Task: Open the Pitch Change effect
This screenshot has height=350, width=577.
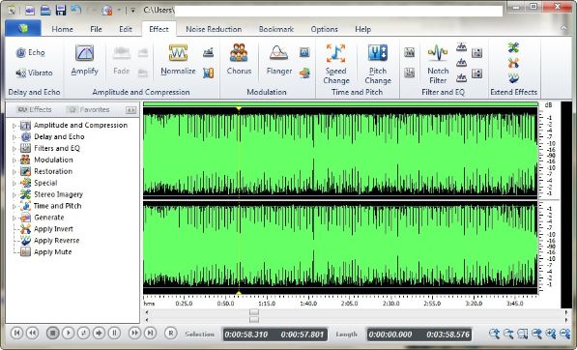Action: pyautogui.click(x=378, y=64)
